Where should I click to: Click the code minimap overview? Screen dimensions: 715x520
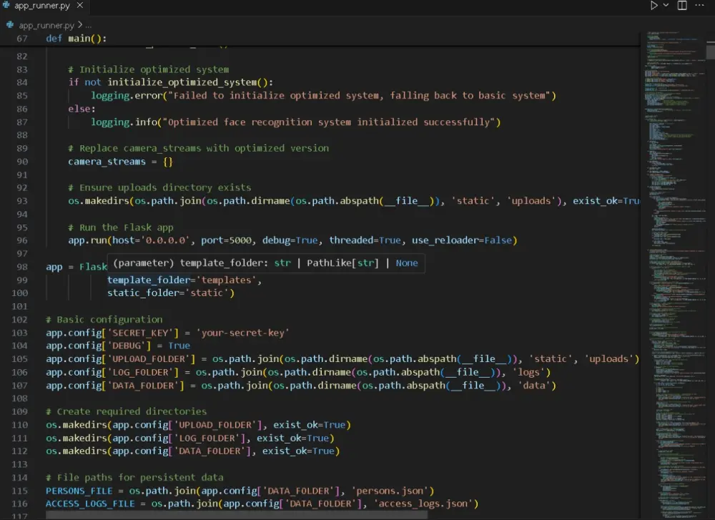click(x=676, y=274)
